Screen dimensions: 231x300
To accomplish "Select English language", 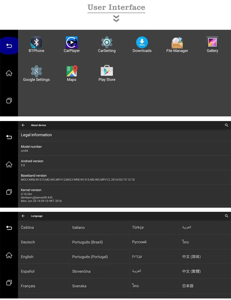I will (x=44, y=257).
